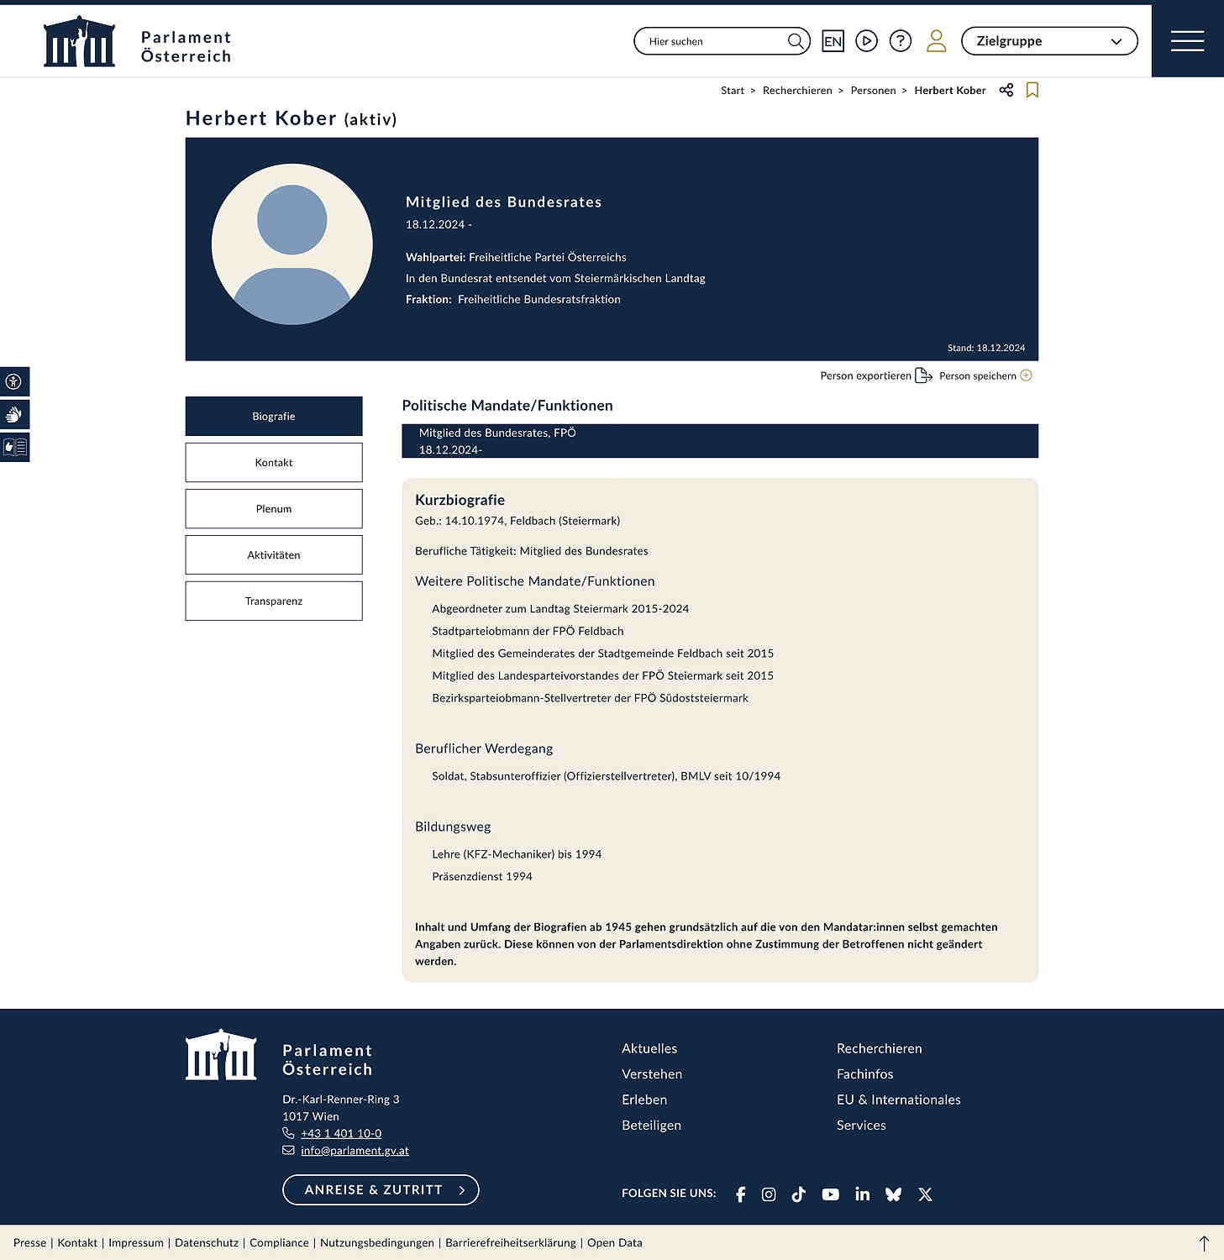Viewport: 1224px width, 1260px height.
Task: Select the Plenum tab
Action: click(274, 509)
